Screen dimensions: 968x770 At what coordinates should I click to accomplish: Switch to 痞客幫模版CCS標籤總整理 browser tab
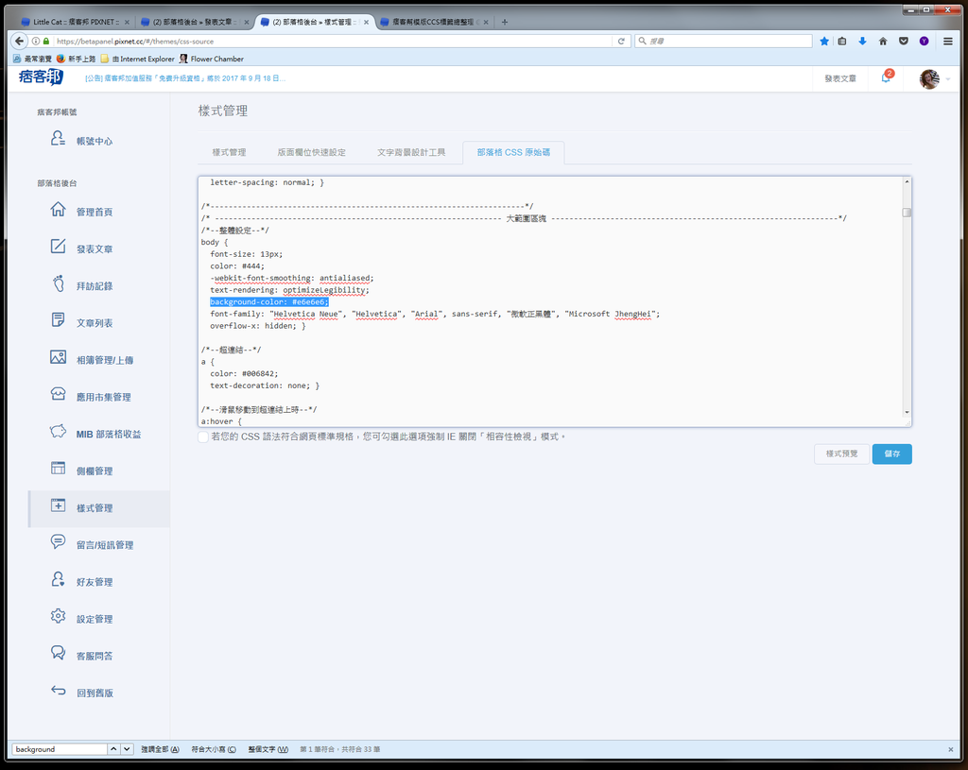[435, 22]
